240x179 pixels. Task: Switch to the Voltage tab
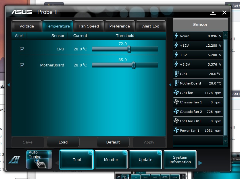point(27,26)
